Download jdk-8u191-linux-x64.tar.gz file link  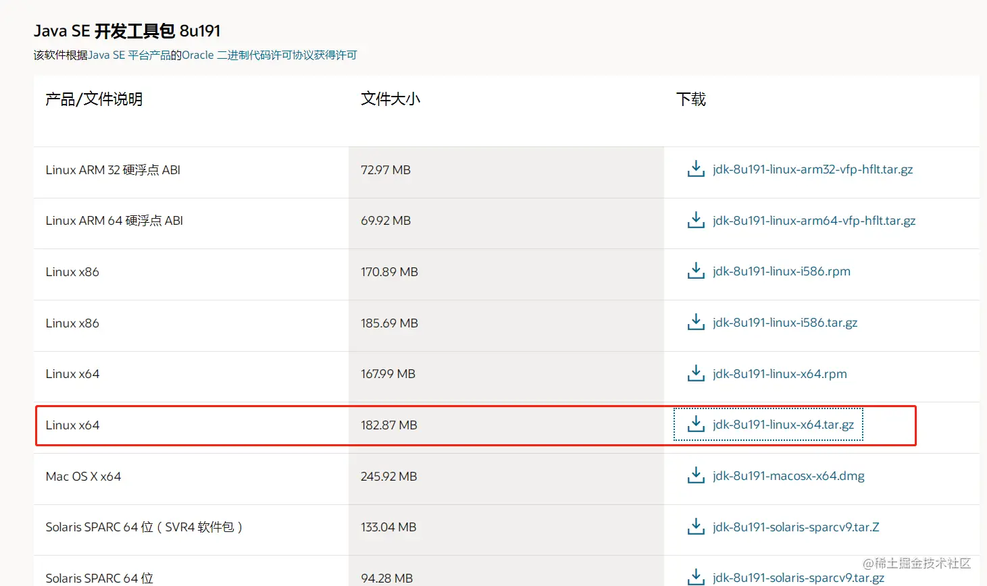pyautogui.click(x=784, y=425)
